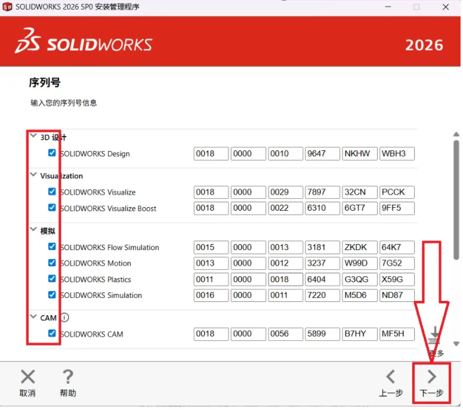Screen dimensions: 463x410
Task: Toggle SOLIDWORKS Simulation checkbox
Action: (52, 296)
